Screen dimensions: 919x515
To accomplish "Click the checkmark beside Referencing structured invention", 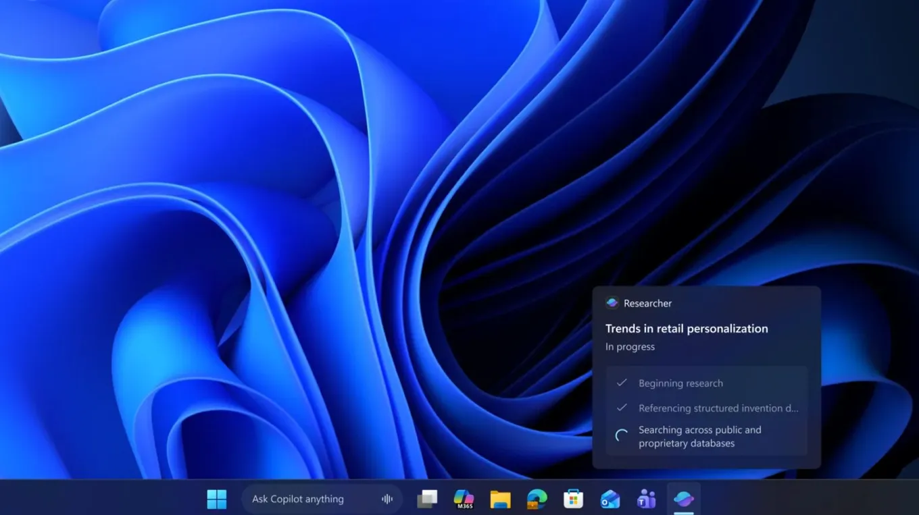I will 622,408.
